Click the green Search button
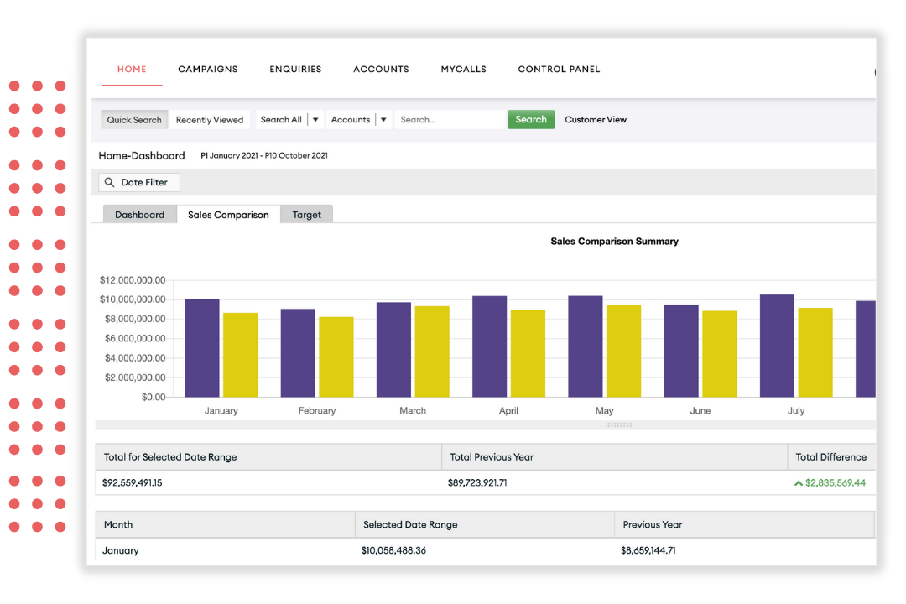Viewport: 906px width, 604px height. (x=531, y=119)
